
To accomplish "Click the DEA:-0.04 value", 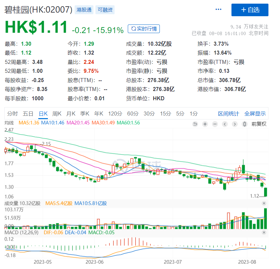I will (76, 233).
